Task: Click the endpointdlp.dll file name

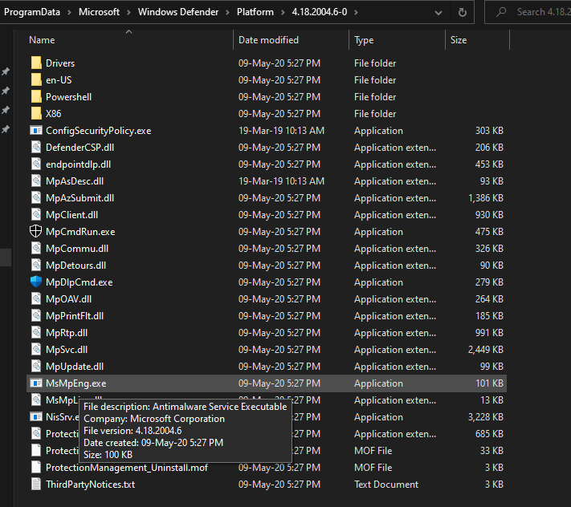Action: [78, 164]
